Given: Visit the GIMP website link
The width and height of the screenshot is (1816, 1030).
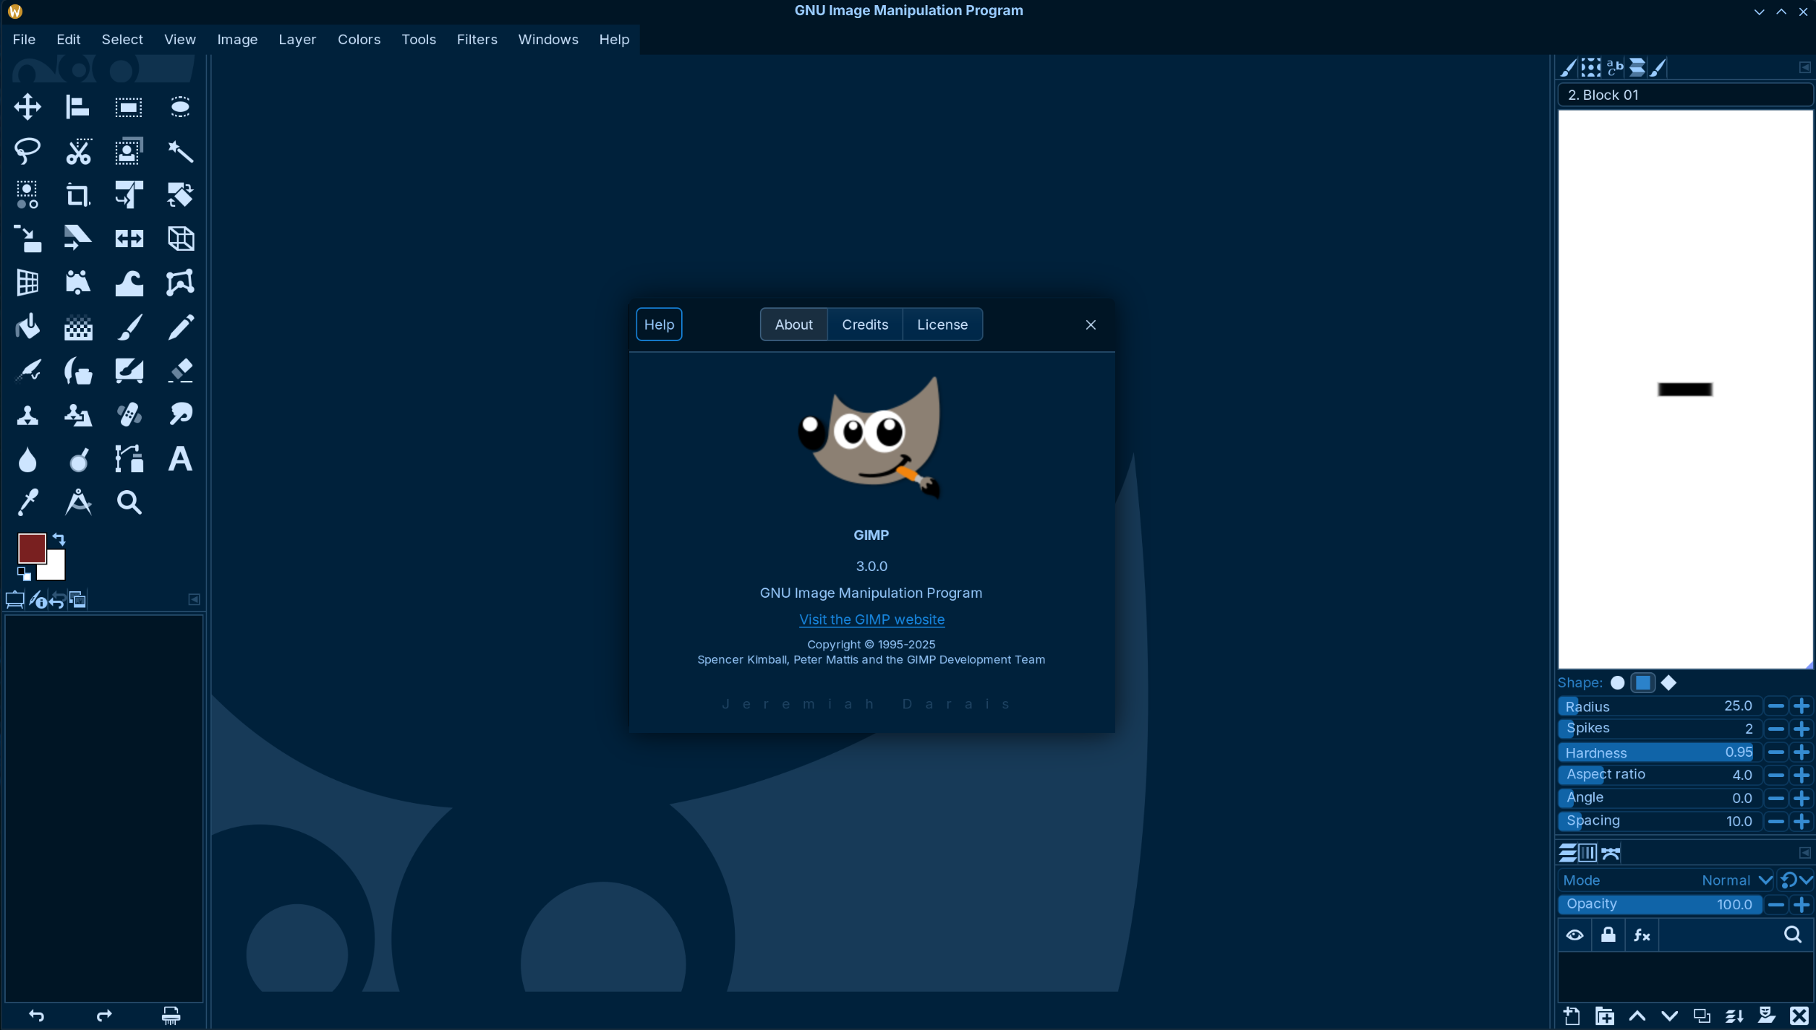Looking at the screenshot, I should click(x=871, y=619).
